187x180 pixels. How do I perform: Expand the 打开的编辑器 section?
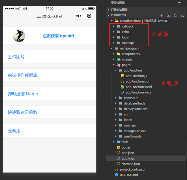(x=109, y=10)
